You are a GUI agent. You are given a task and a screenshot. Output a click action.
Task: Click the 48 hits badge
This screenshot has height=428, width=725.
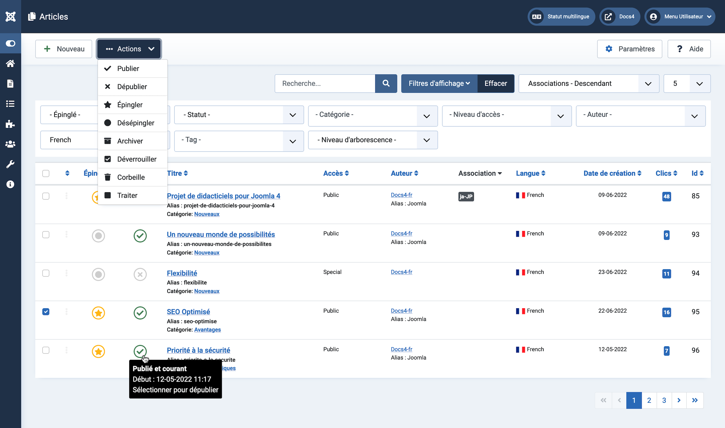pyautogui.click(x=666, y=196)
